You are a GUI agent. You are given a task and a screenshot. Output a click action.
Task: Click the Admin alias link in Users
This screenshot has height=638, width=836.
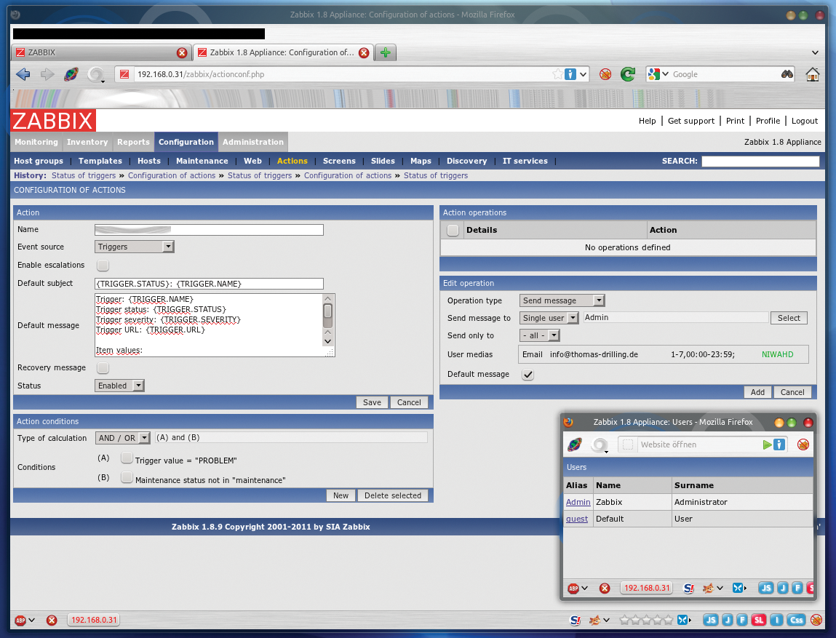578,502
